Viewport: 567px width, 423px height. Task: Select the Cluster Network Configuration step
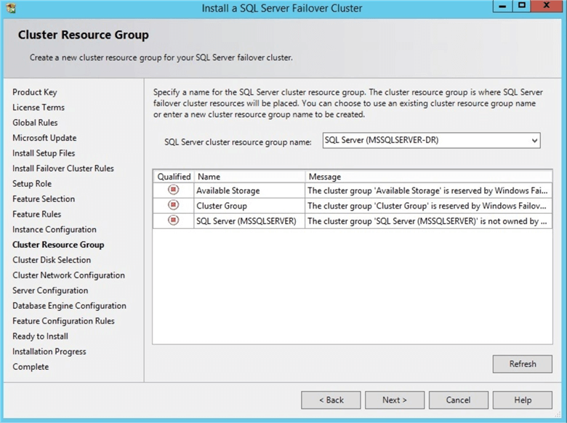[68, 275]
